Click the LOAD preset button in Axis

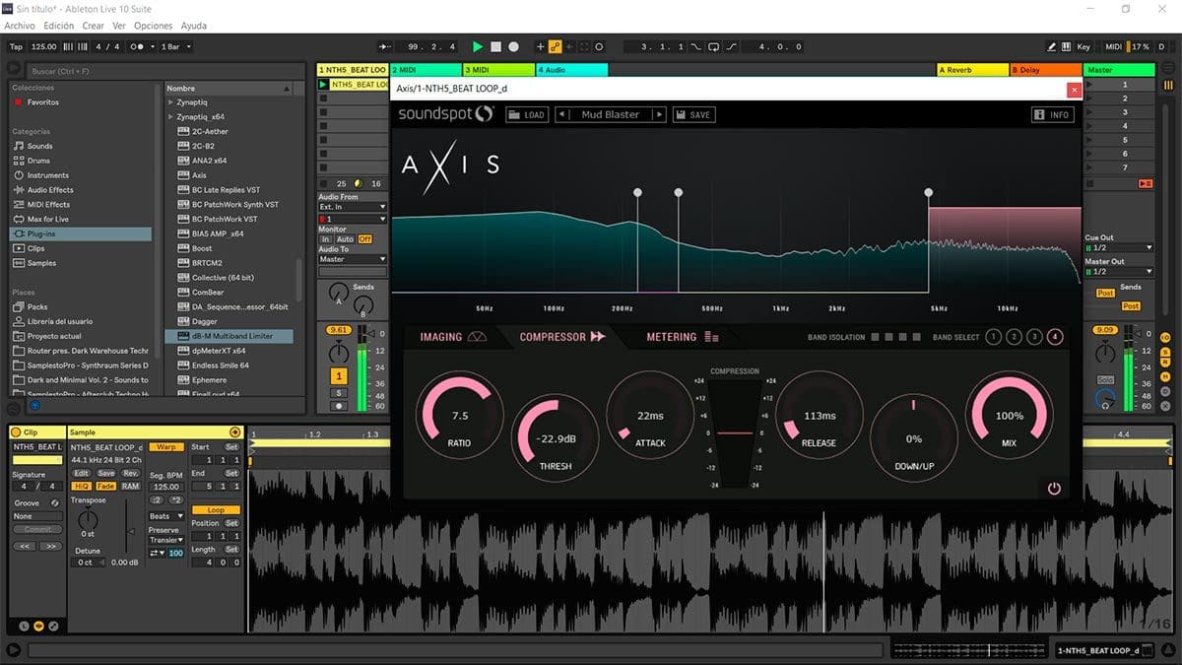click(527, 114)
